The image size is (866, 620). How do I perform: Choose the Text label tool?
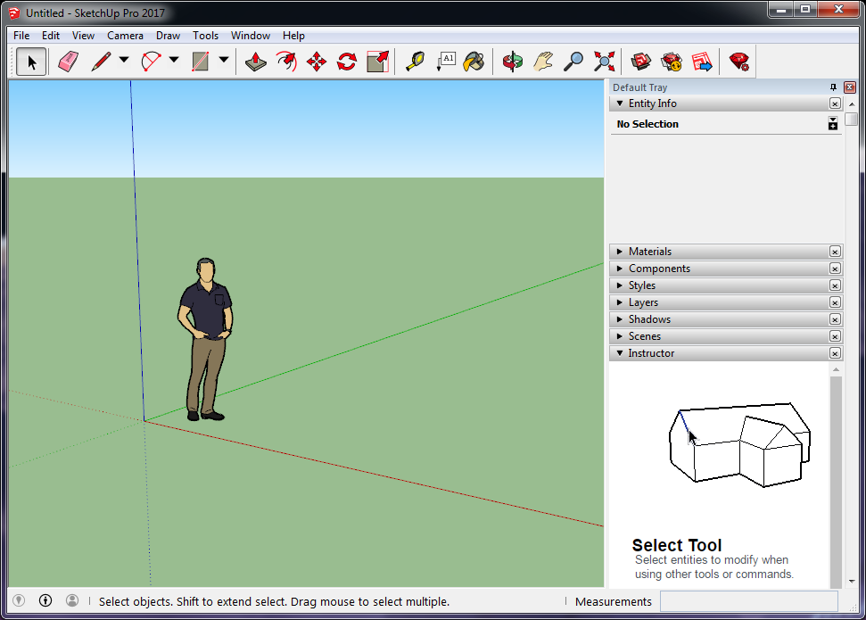point(446,62)
